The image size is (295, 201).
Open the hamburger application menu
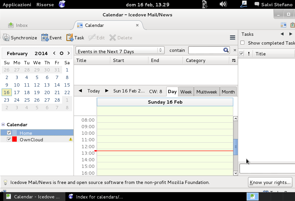(x=233, y=38)
